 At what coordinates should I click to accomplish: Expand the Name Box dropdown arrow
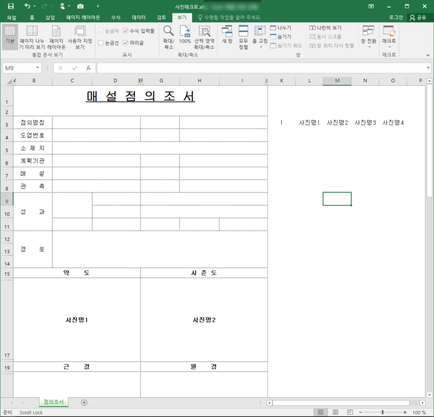38,68
